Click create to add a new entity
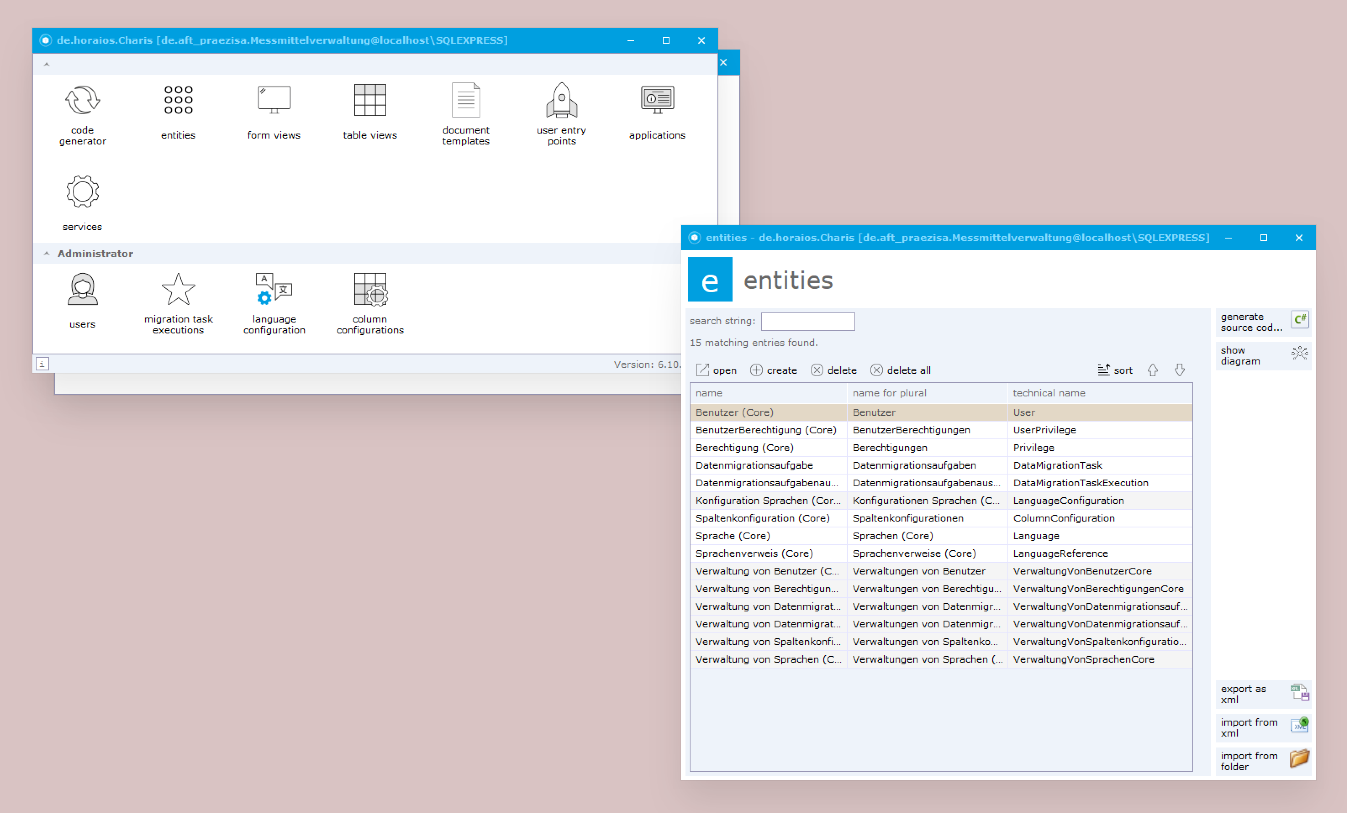This screenshot has width=1347, height=813. pos(774,370)
